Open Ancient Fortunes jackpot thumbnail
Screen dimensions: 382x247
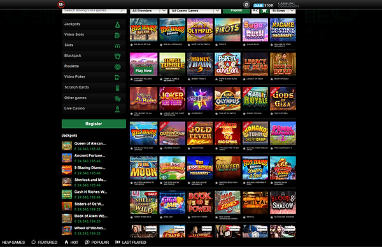67,158
